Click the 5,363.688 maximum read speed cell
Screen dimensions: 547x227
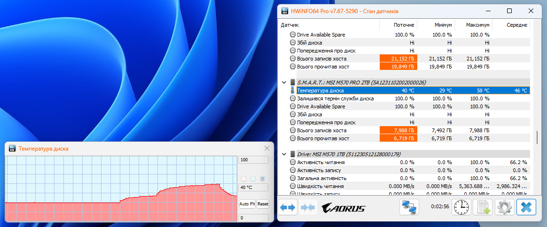[x=474, y=186]
